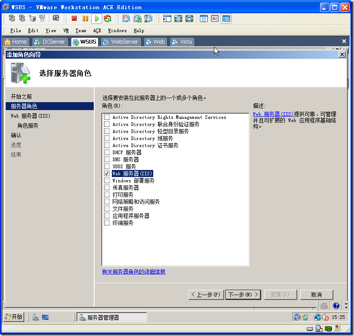Enable the DNS 服务器 role

tap(107, 159)
